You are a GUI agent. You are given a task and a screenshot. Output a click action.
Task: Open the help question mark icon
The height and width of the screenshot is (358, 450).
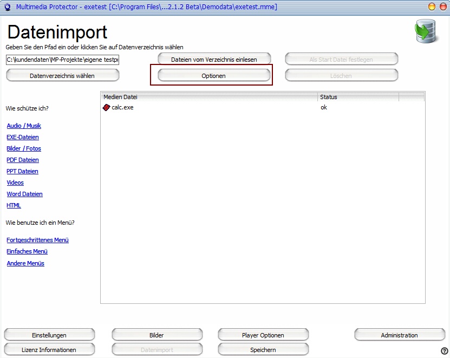pos(444,351)
